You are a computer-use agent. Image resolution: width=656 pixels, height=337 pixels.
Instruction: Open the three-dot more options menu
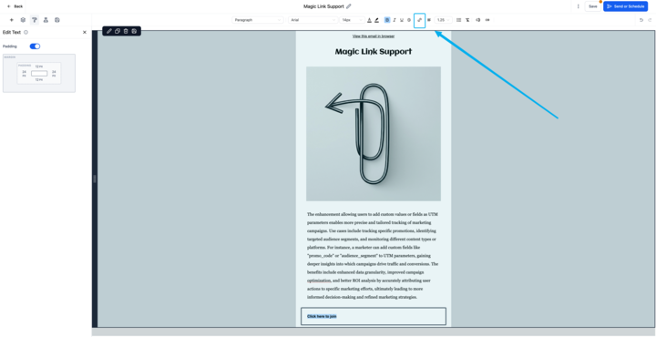579,6
